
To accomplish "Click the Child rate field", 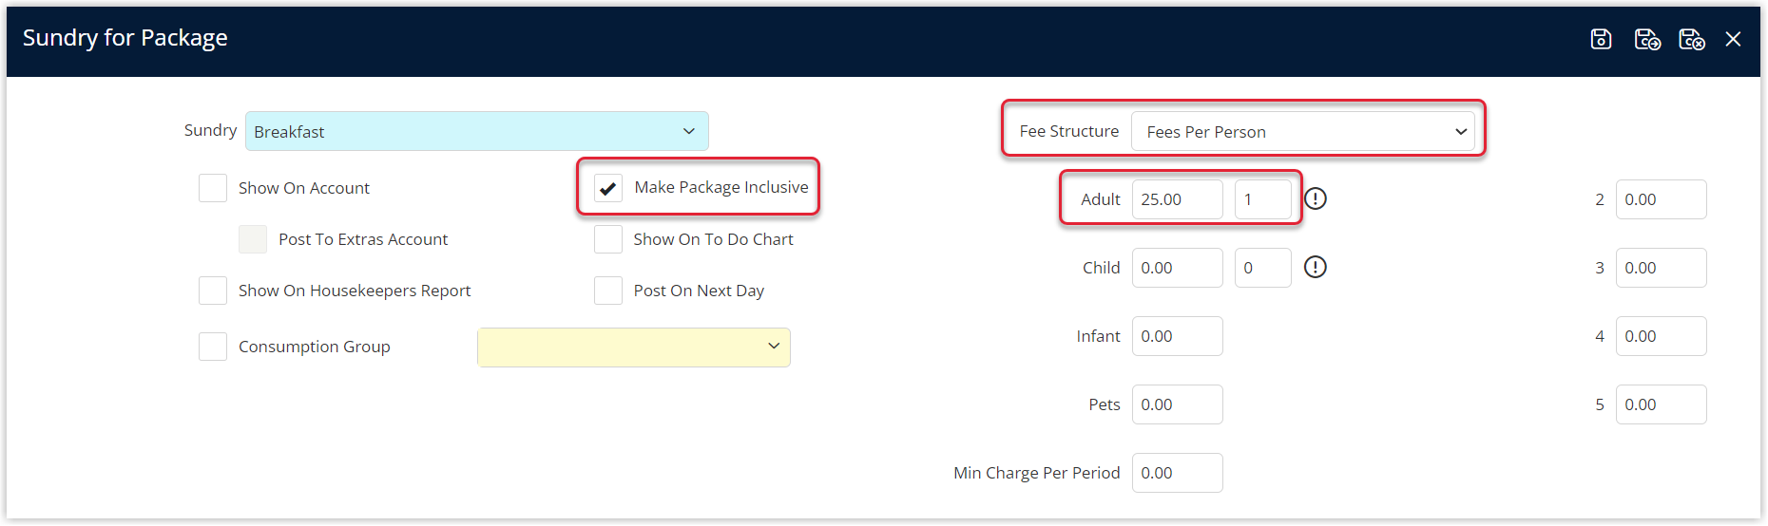I will [x=1178, y=268].
